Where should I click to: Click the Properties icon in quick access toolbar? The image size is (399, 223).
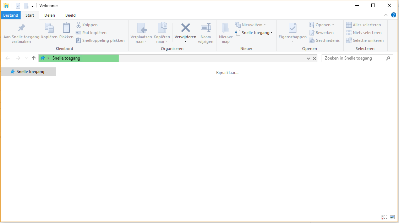point(18,6)
